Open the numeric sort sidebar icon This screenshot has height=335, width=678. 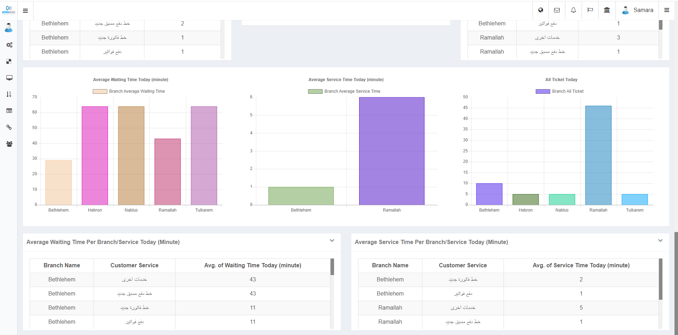click(x=9, y=94)
